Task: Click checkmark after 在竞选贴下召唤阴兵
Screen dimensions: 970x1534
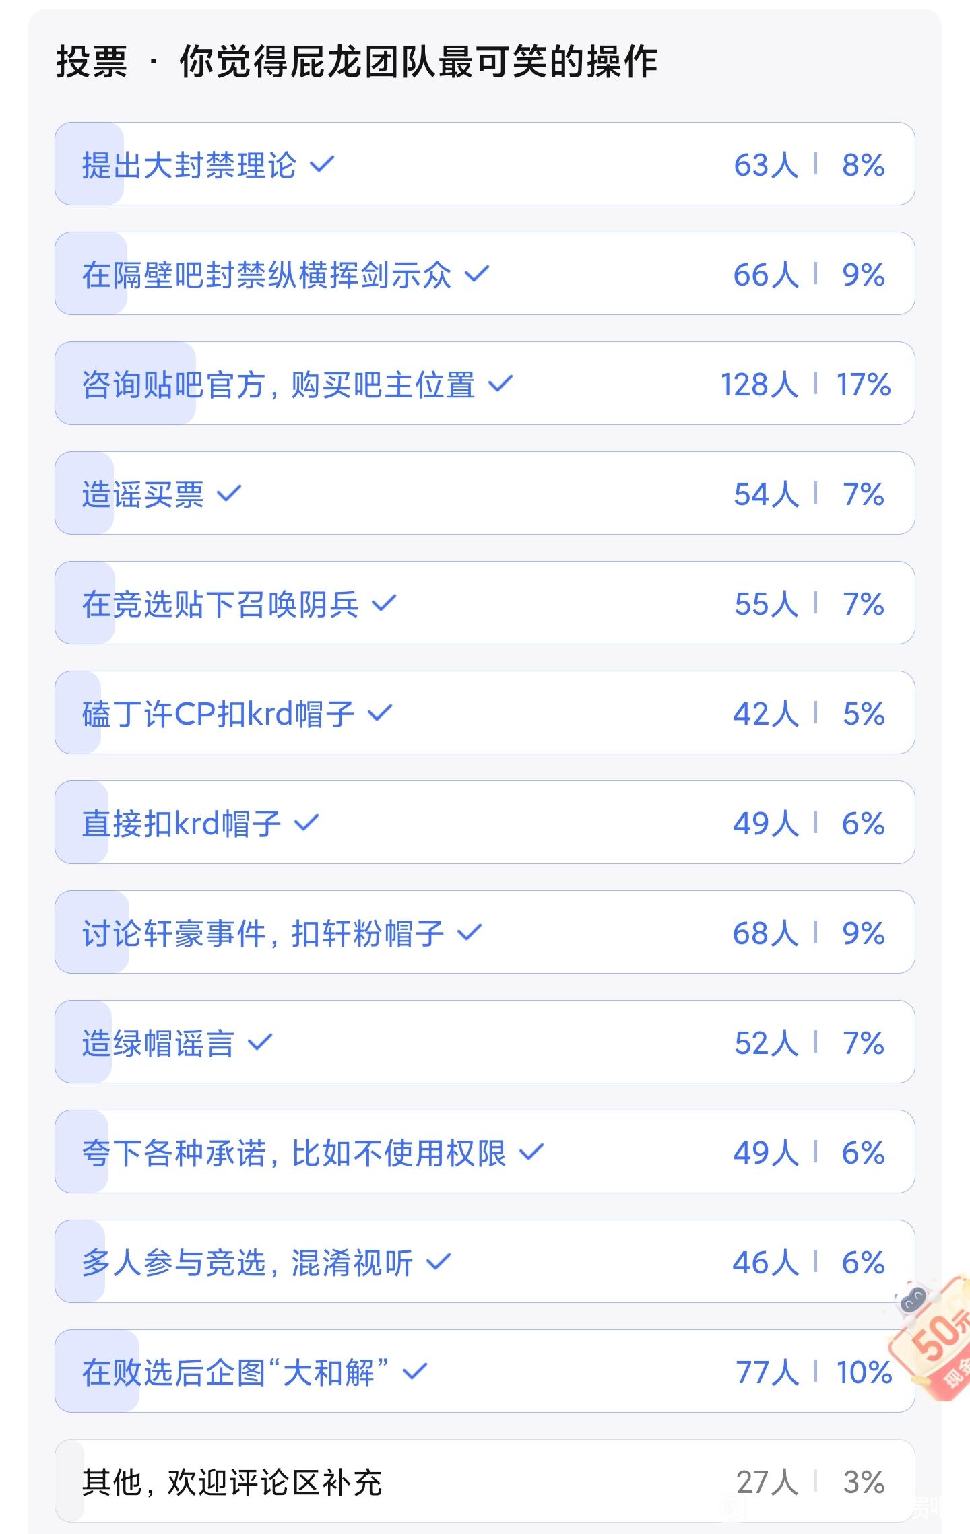Action: coord(384,603)
